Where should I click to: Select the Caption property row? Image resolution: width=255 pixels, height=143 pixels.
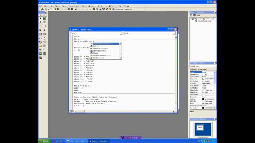pyautogui.click(x=202, y=83)
